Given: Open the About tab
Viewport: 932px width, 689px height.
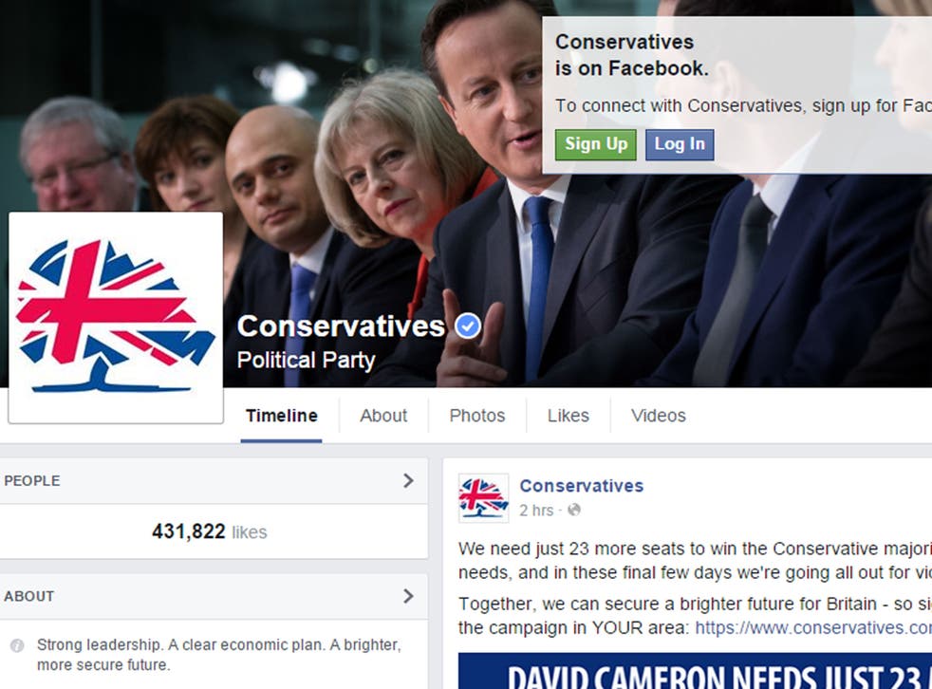Looking at the screenshot, I should point(383,416).
